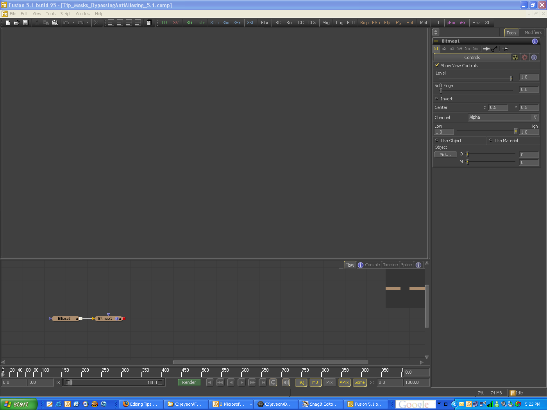Expand the taskbar Microsoft group dropdown arrow
Screen dimensions: 547x410
pyautogui.click(x=251, y=404)
